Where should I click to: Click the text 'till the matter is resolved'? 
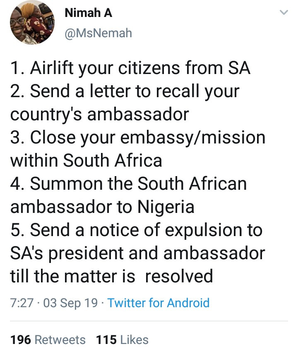pyautogui.click(x=112, y=276)
